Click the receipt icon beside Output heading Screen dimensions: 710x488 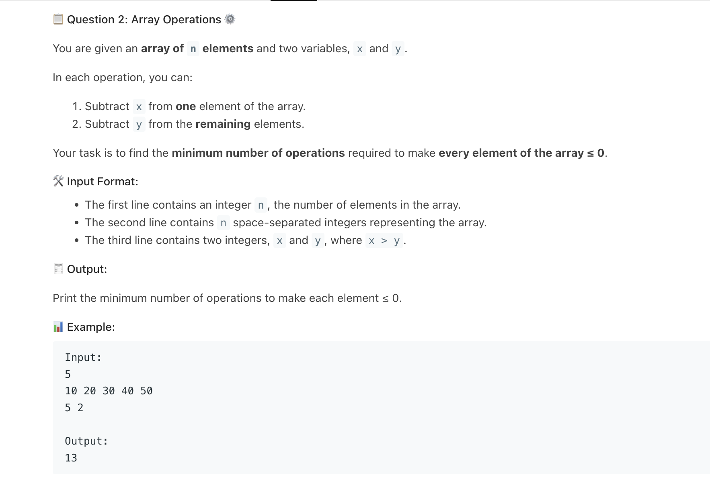click(58, 269)
